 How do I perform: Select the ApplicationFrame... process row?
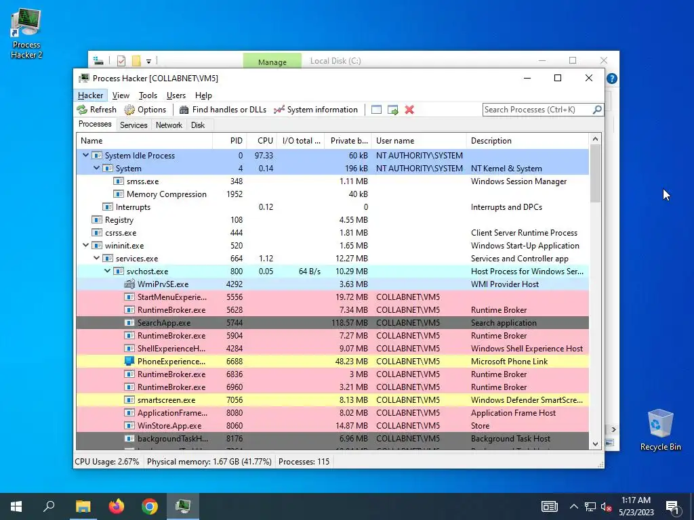click(x=332, y=413)
